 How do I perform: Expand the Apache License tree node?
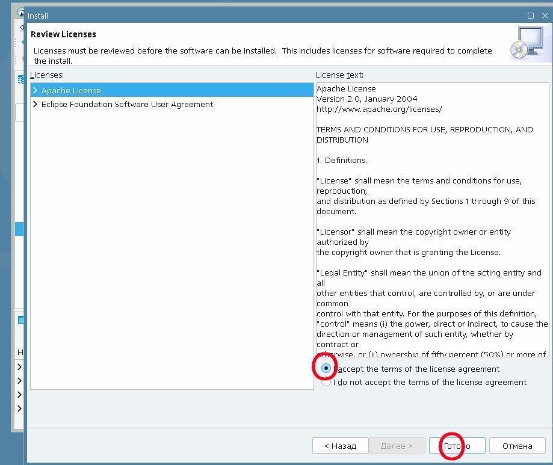36,90
